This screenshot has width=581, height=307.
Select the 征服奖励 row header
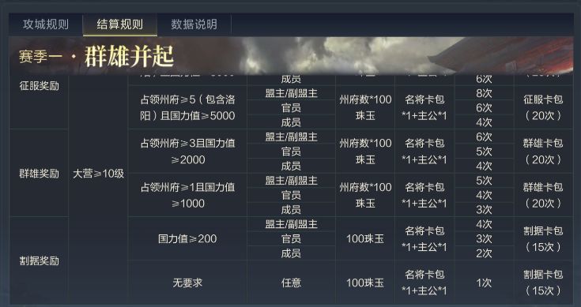[39, 86]
